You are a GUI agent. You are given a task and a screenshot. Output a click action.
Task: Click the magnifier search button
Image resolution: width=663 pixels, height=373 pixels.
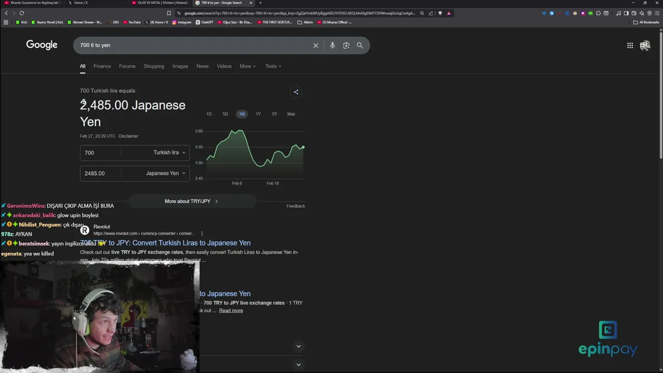(x=359, y=45)
